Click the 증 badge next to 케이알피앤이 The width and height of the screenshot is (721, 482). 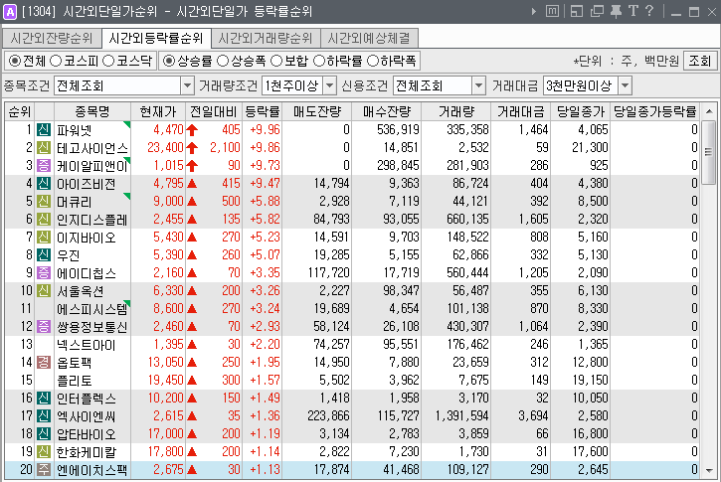coord(44,165)
